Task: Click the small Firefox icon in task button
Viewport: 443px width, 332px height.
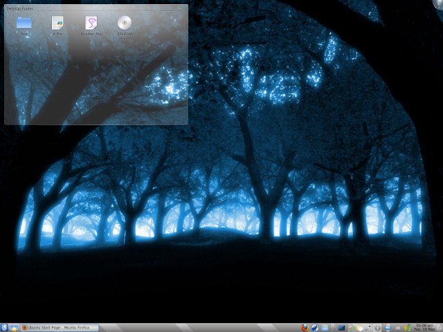Action: click(x=25, y=328)
